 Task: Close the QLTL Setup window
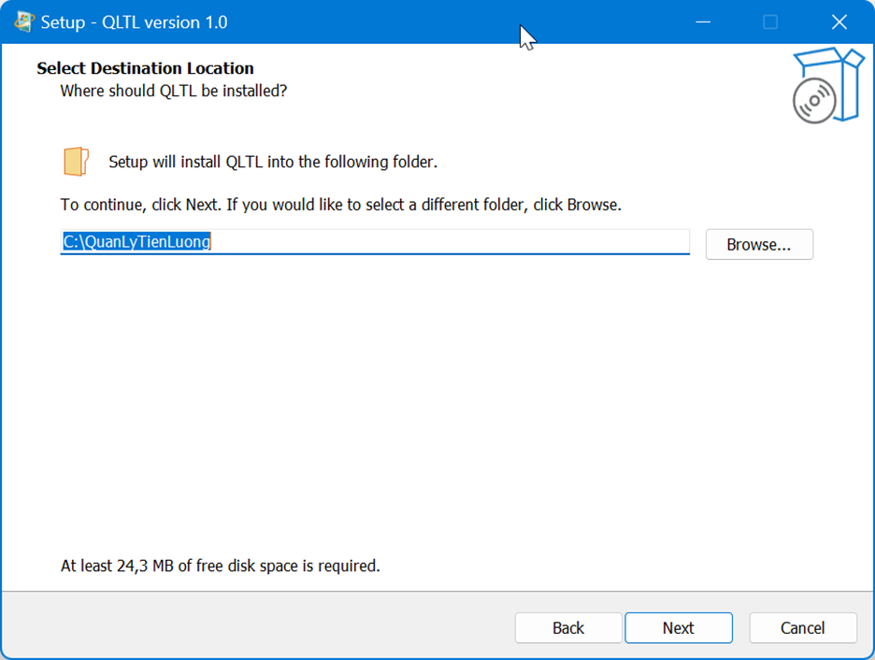839,22
